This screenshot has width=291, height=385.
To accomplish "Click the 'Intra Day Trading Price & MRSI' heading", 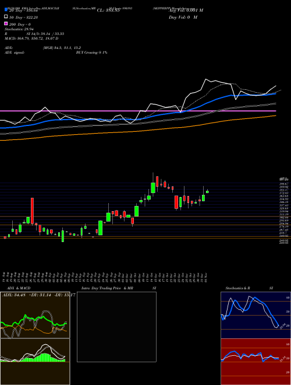I will click(119, 288).
